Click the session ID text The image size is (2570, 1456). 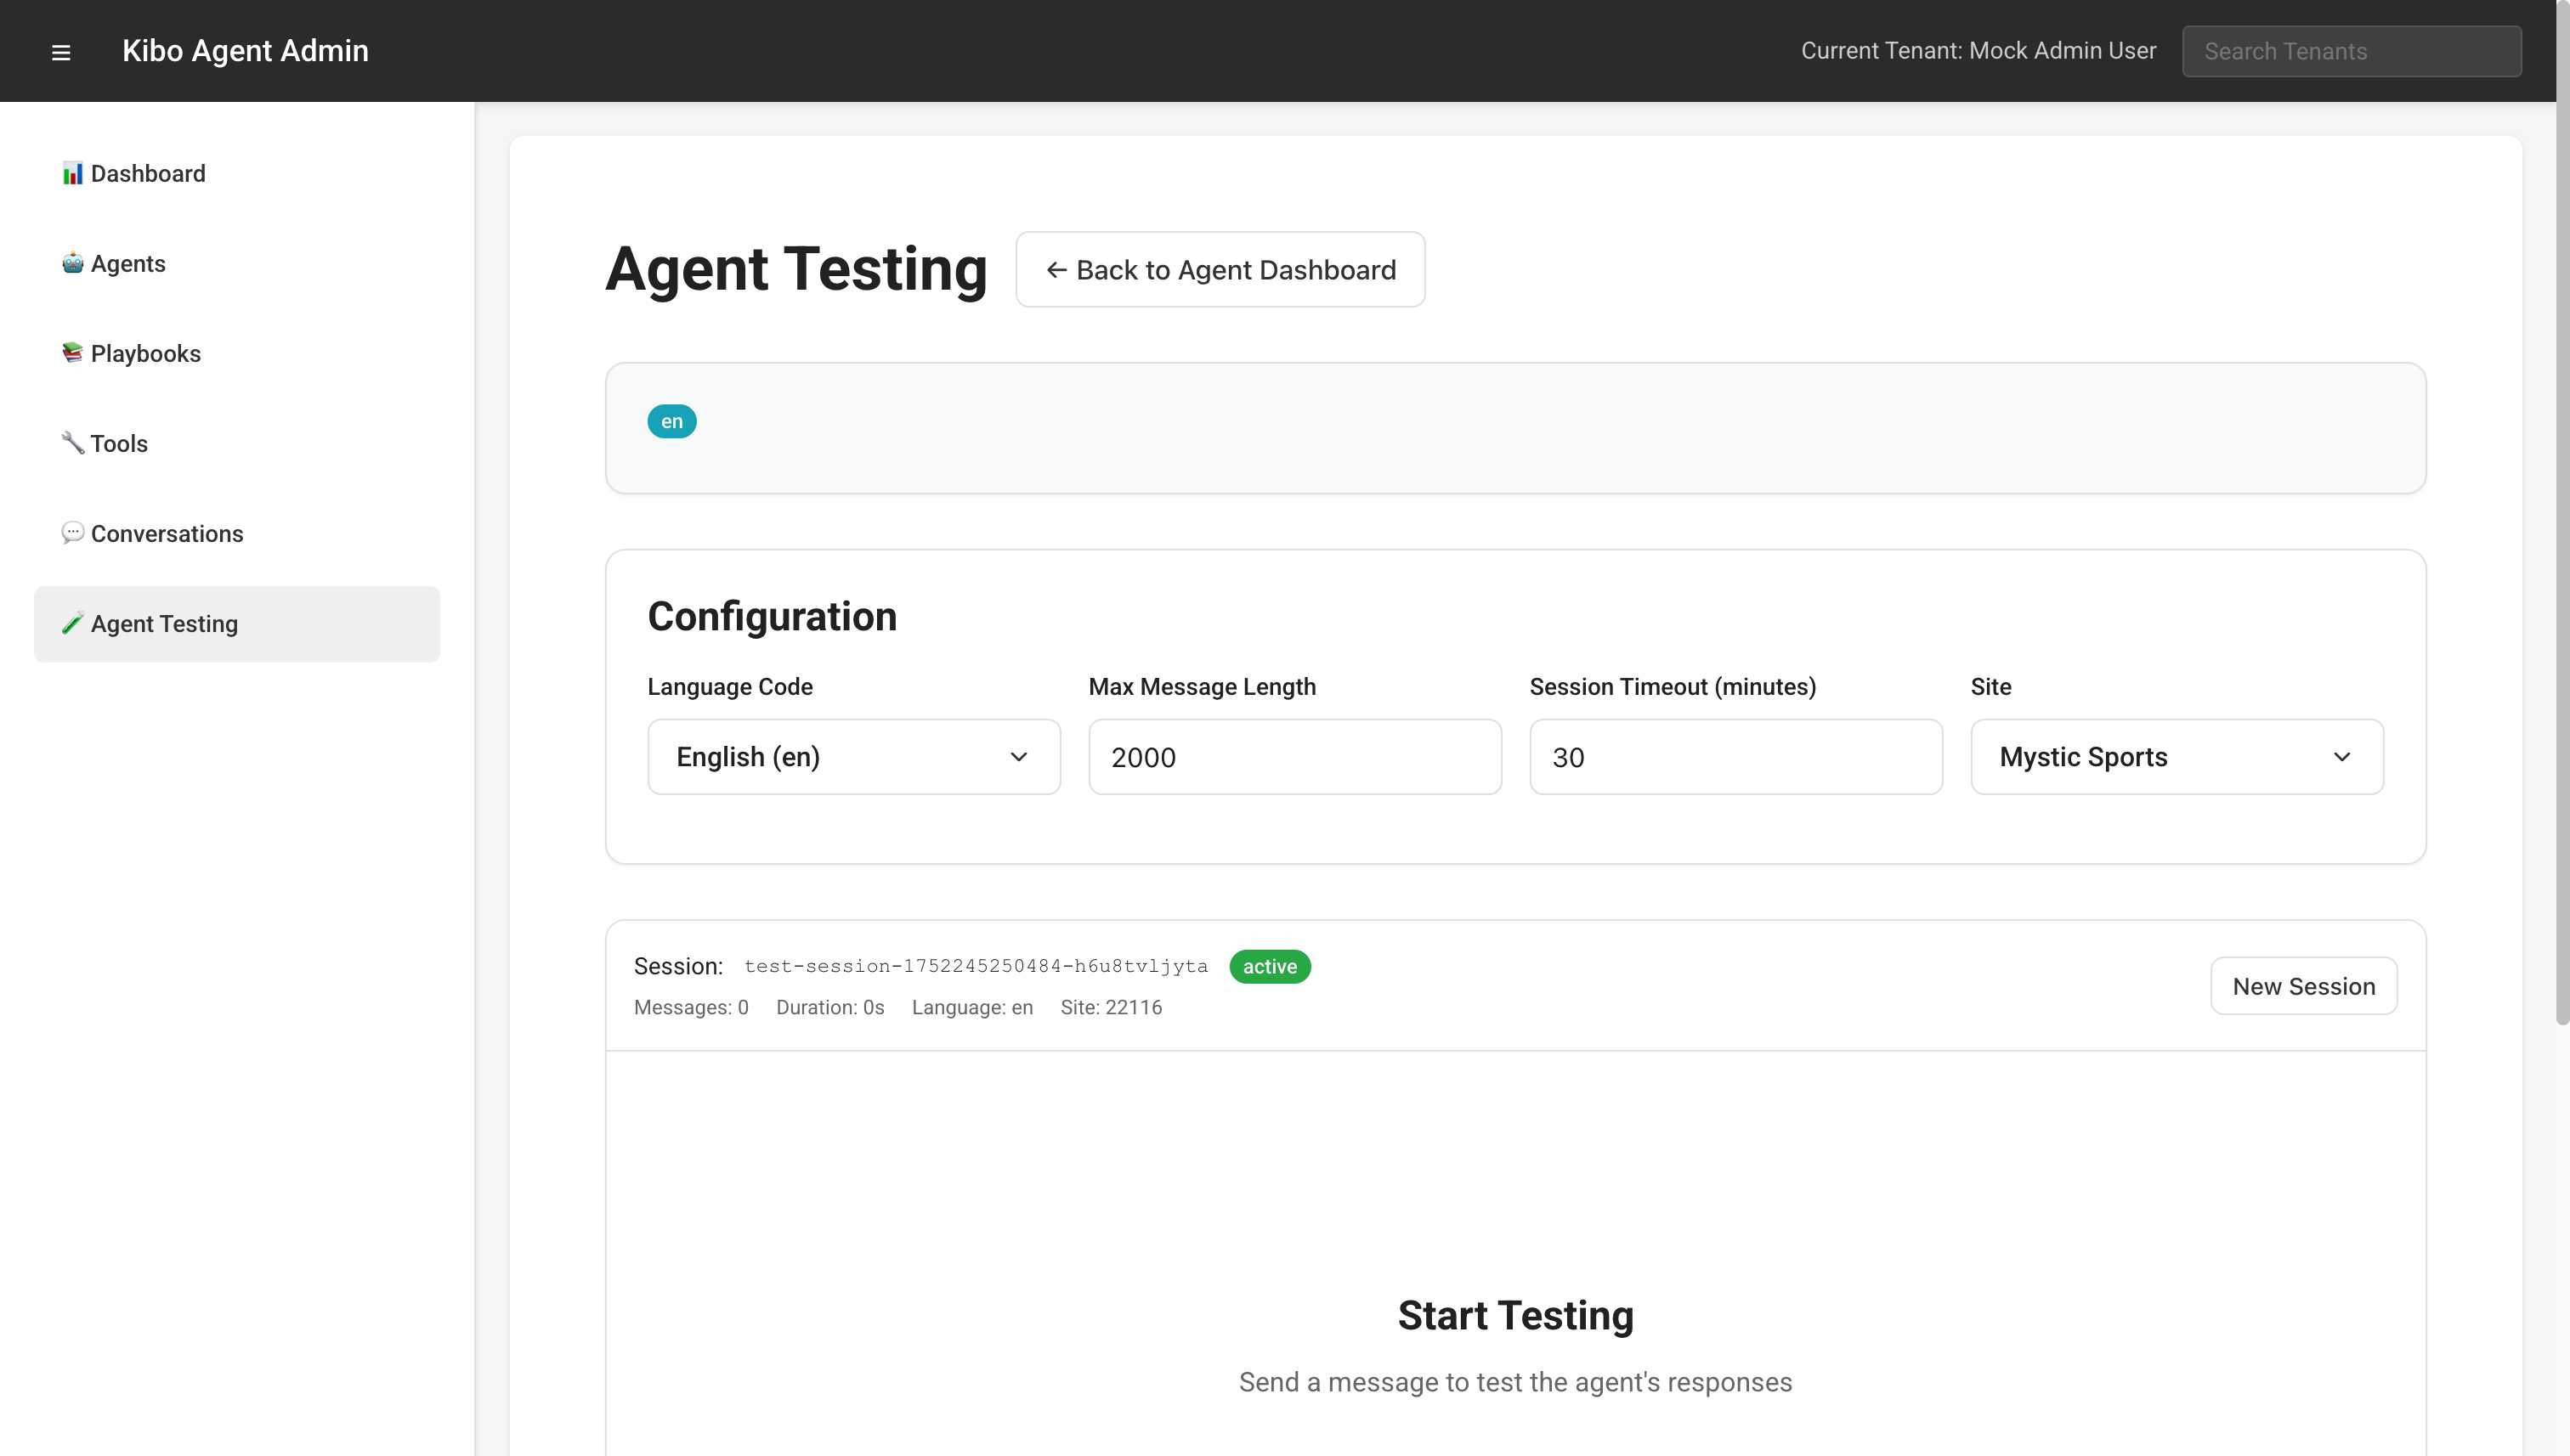coord(976,966)
